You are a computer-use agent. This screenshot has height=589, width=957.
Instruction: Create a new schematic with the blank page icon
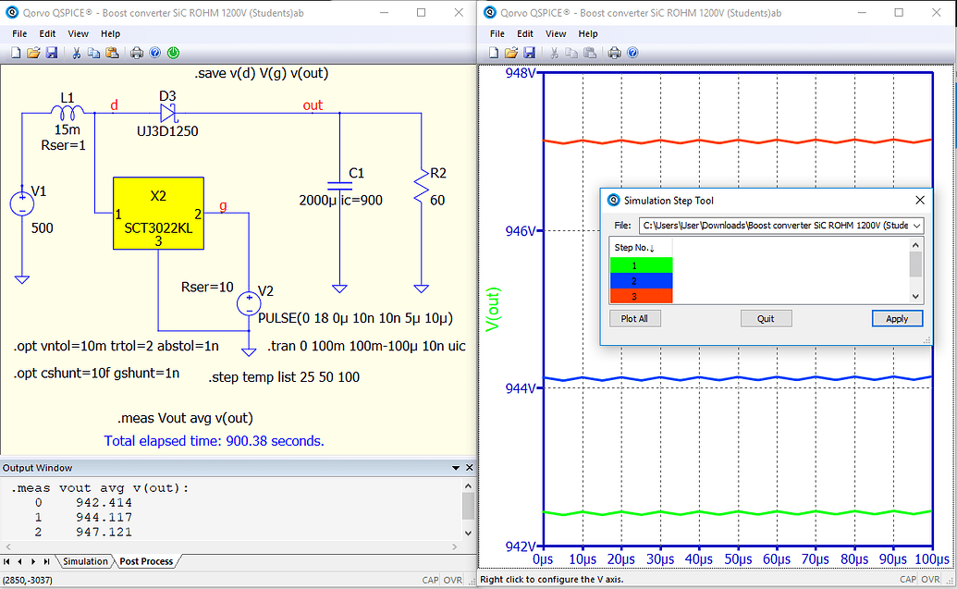click(x=16, y=53)
